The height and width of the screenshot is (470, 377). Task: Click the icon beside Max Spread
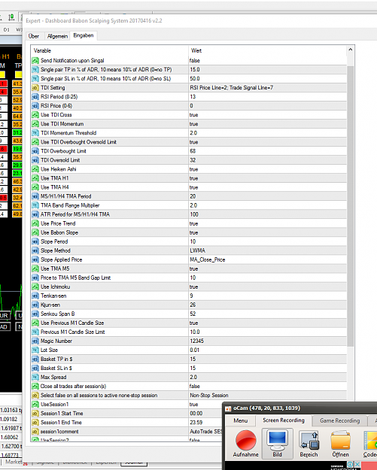(x=35, y=377)
